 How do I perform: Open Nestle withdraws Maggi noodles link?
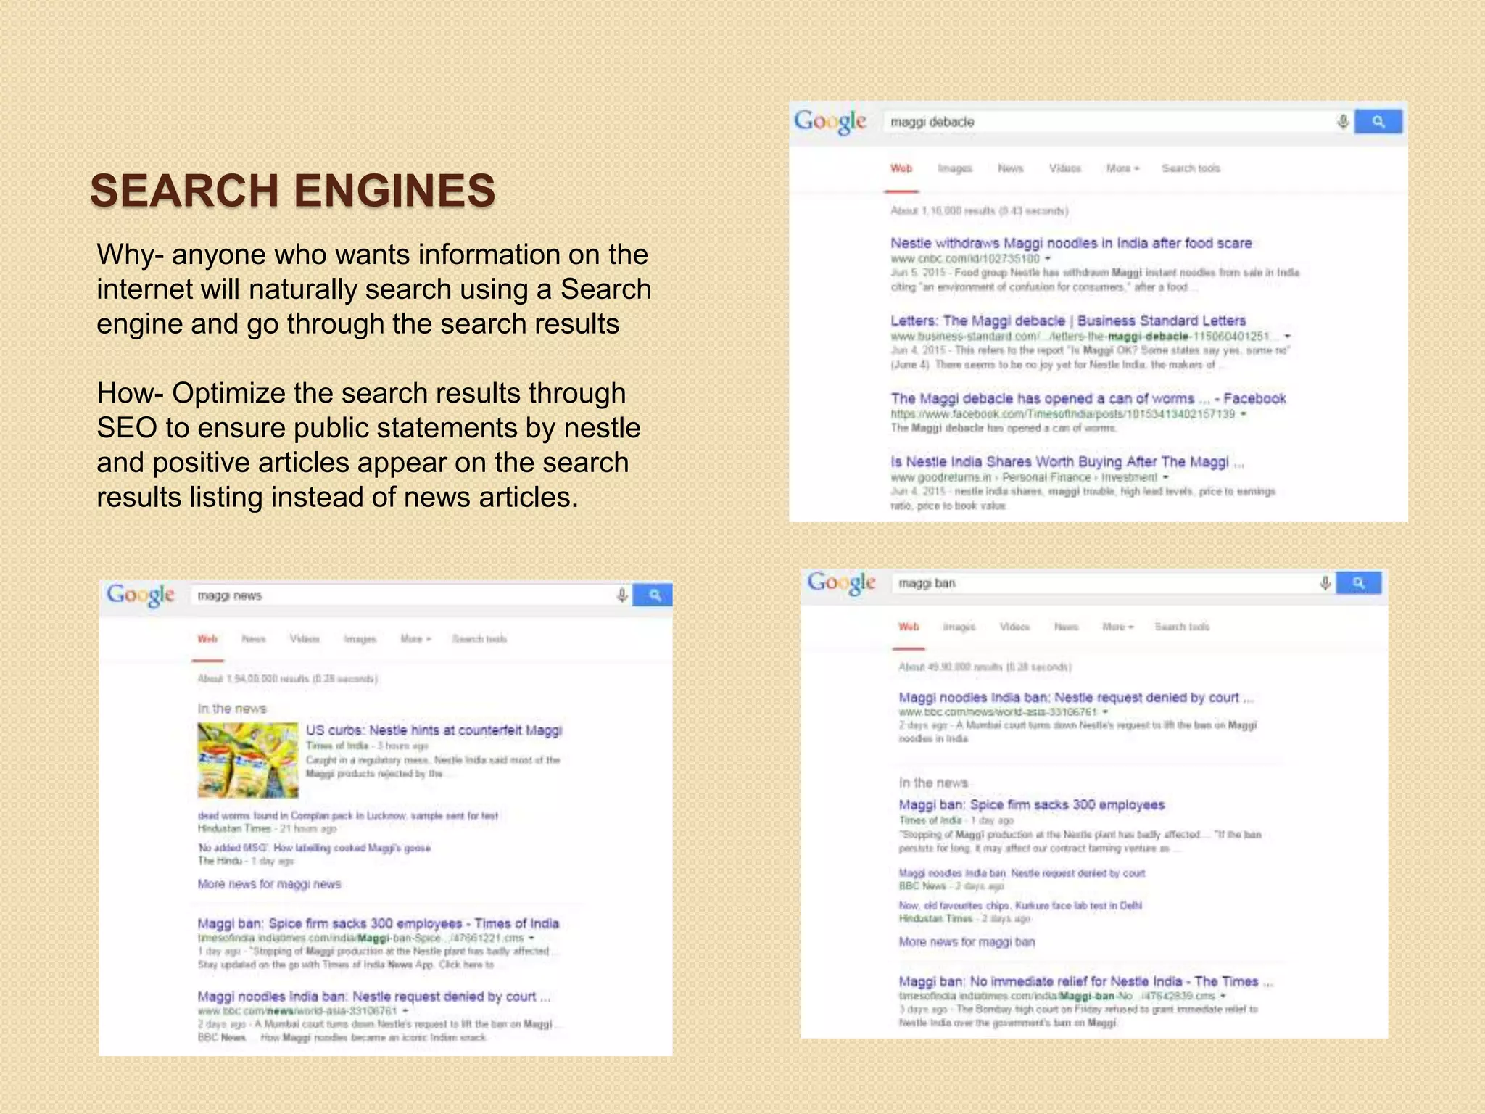[1071, 243]
